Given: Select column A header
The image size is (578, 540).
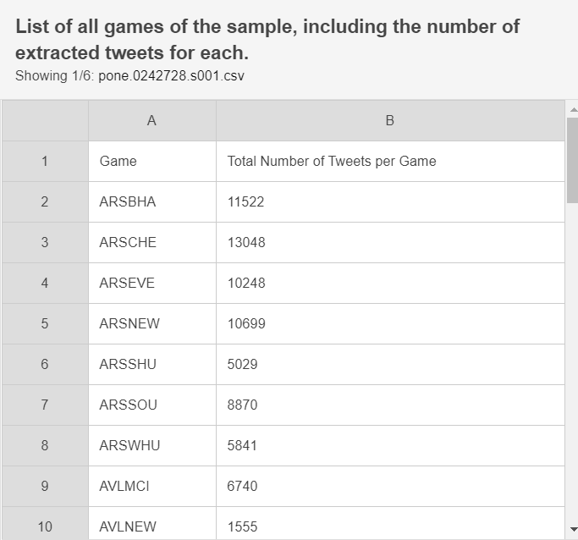Looking at the screenshot, I should click(x=151, y=120).
